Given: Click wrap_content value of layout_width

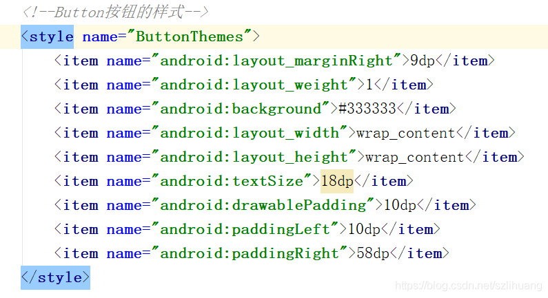Looking at the screenshot, I should (406, 134).
